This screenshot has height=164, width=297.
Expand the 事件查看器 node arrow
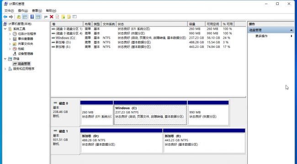(10, 39)
